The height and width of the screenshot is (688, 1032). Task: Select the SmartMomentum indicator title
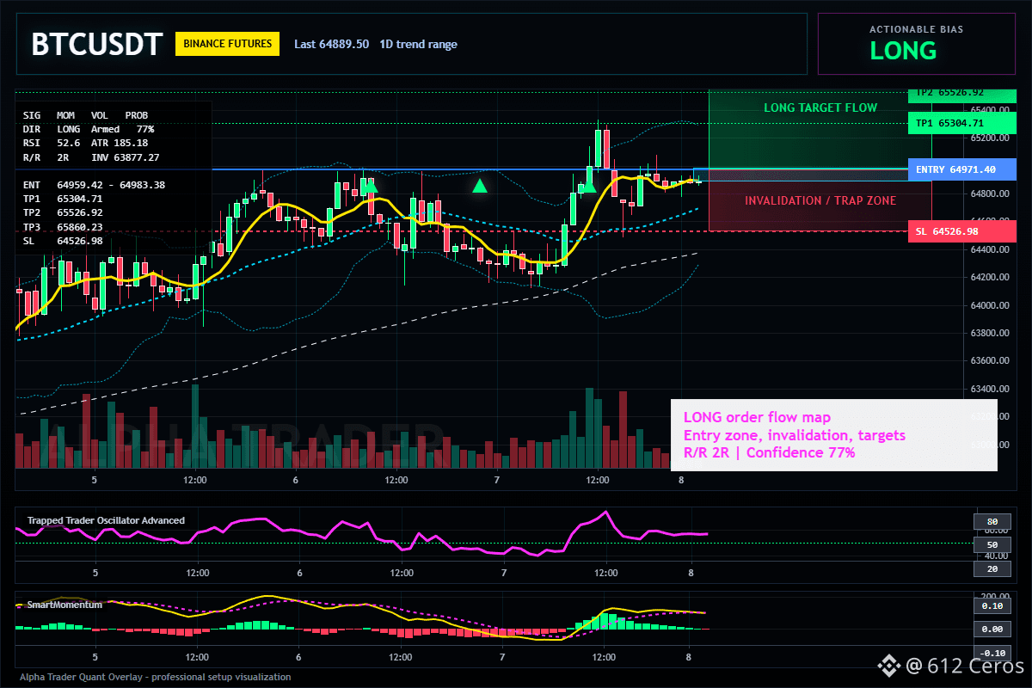coord(64,605)
